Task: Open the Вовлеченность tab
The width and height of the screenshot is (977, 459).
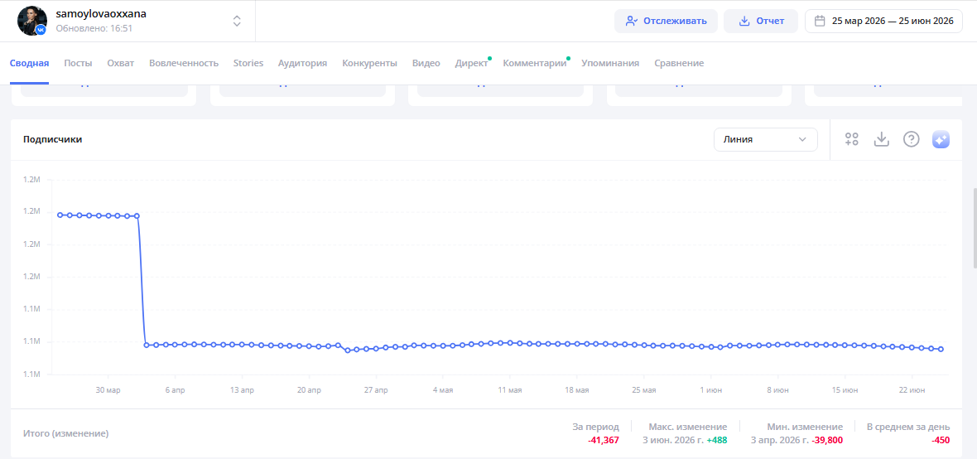Action: [x=184, y=63]
